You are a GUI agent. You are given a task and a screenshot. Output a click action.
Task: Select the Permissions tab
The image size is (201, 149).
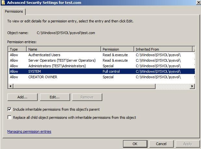point(14,12)
